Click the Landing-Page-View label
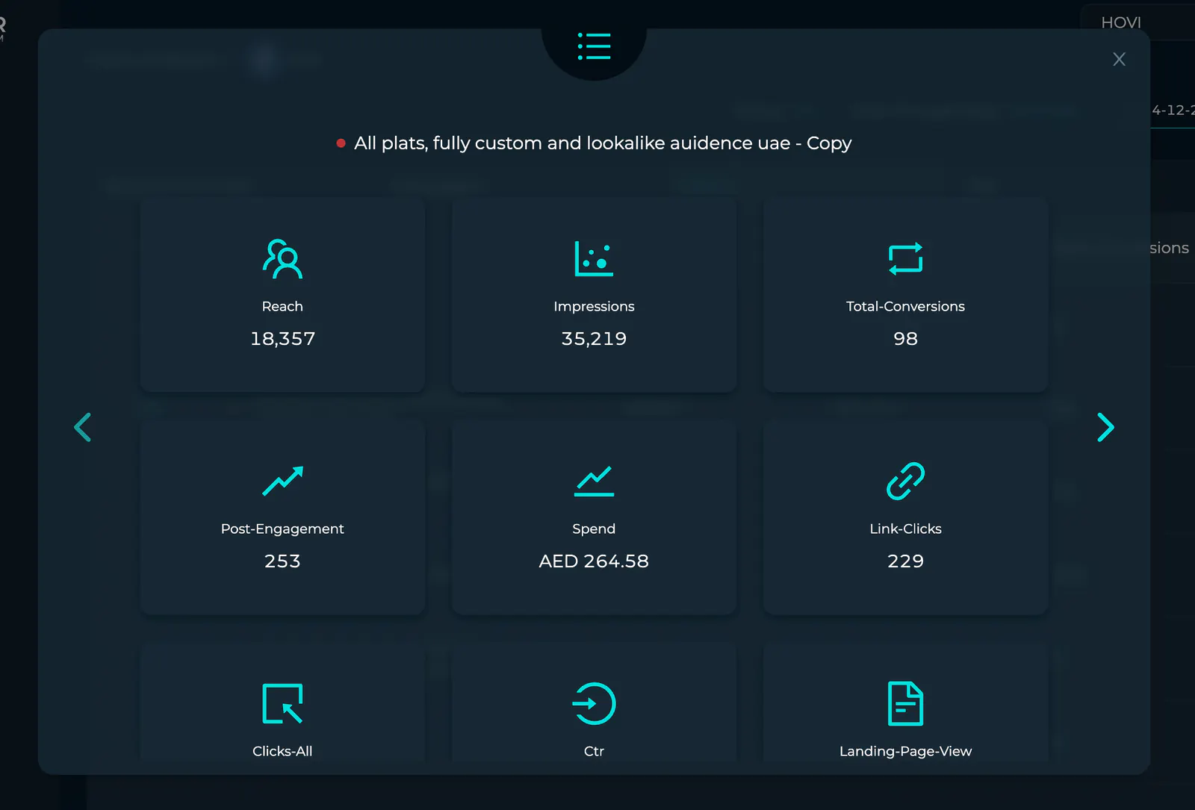The height and width of the screenshot is (810, 1195). [905, 751]
